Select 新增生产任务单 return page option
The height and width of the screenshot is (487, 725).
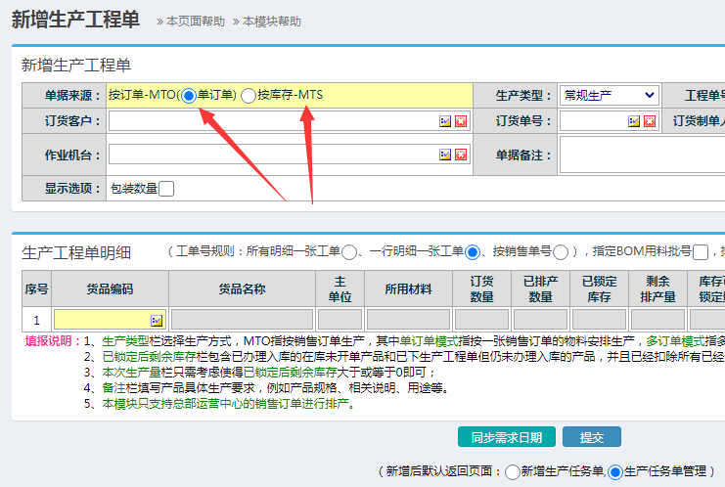513,472
